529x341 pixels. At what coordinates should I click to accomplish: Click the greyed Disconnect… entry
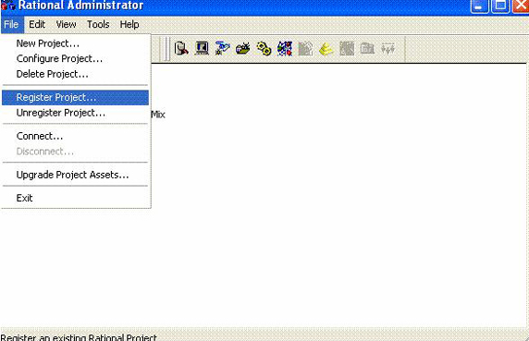75,152
